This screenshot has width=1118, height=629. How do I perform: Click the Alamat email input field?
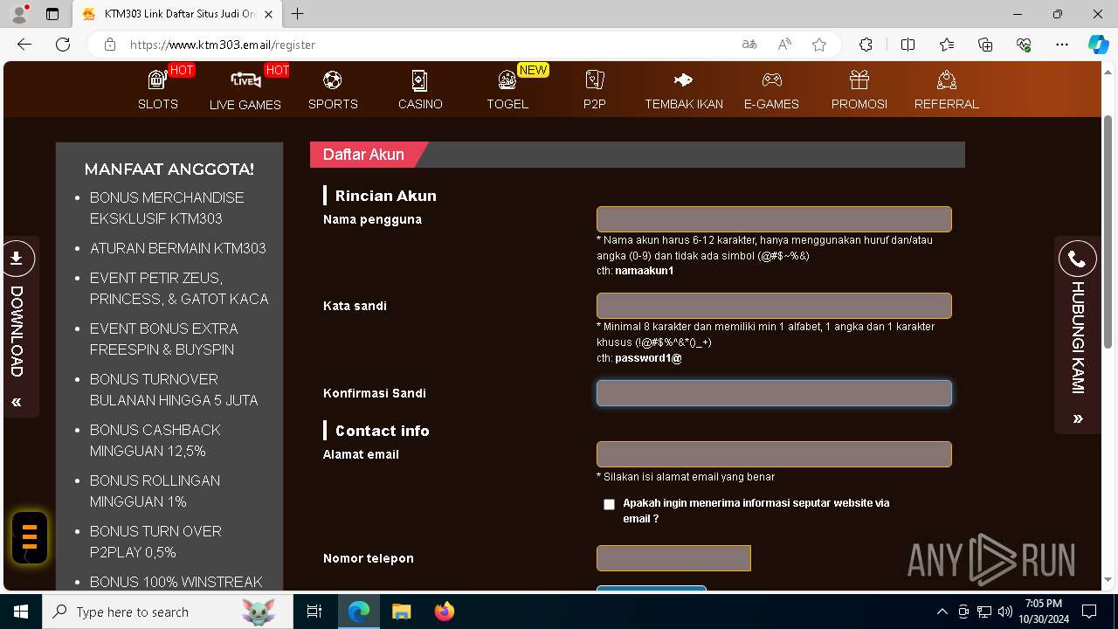tap(774, 454)
